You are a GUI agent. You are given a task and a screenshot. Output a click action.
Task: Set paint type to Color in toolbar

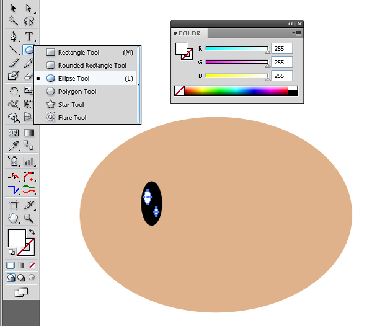[11, 265]
